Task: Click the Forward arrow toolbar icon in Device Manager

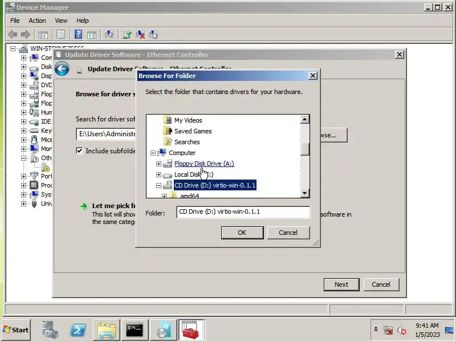Action: click(26, 35)
